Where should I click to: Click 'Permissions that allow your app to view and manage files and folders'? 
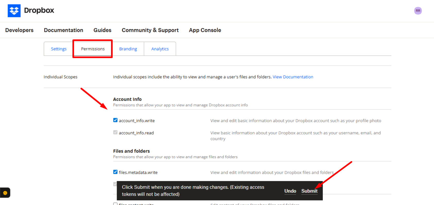click(x=175, y=157)
